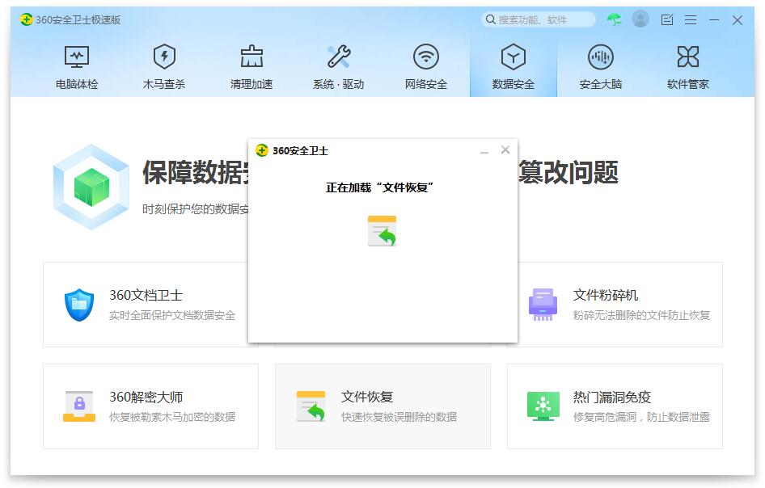Switch to the 系统·驱动 tab label
Image resolution: width=765 pixels, height=488 pixels.
tap(339, 84)
